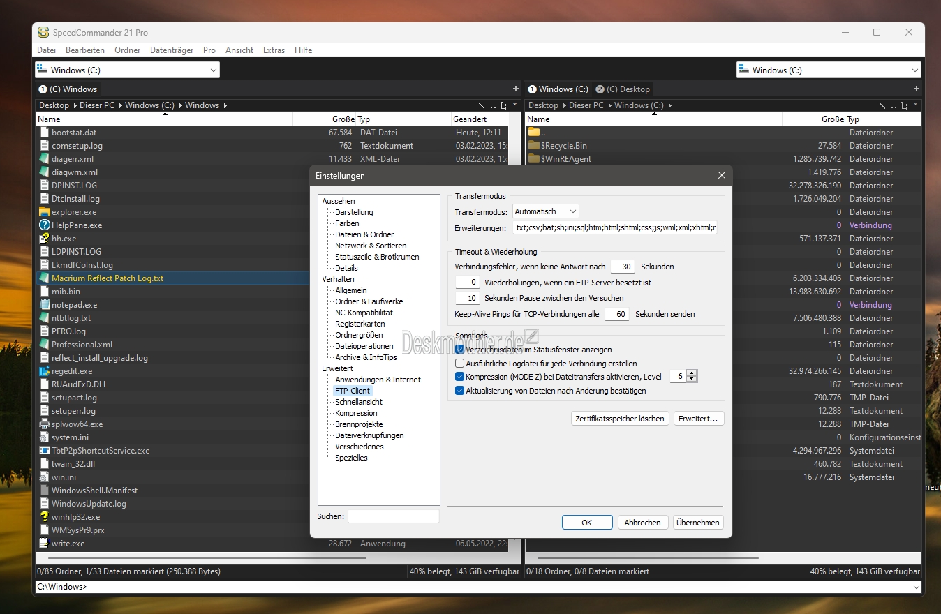Viewport: 941px width, 614px height.
Task: Click the SpeedCommander app icon in title bar
Action: pos(43,32)
